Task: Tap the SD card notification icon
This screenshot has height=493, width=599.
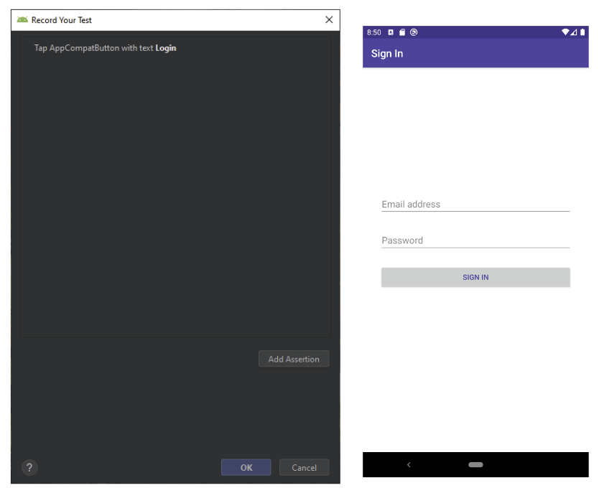Action: tap(402, 32)
